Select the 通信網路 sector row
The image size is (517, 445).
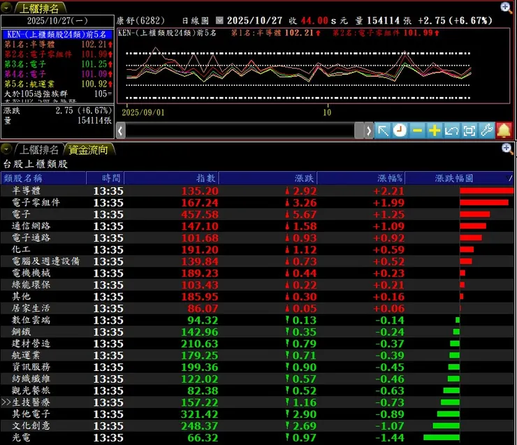[x=257, y=226]
